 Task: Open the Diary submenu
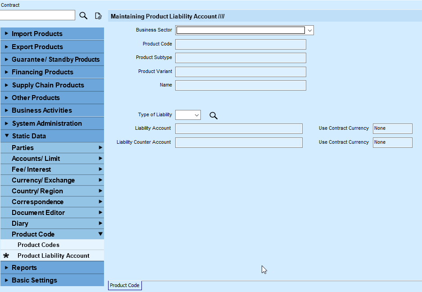pos(52,223)
